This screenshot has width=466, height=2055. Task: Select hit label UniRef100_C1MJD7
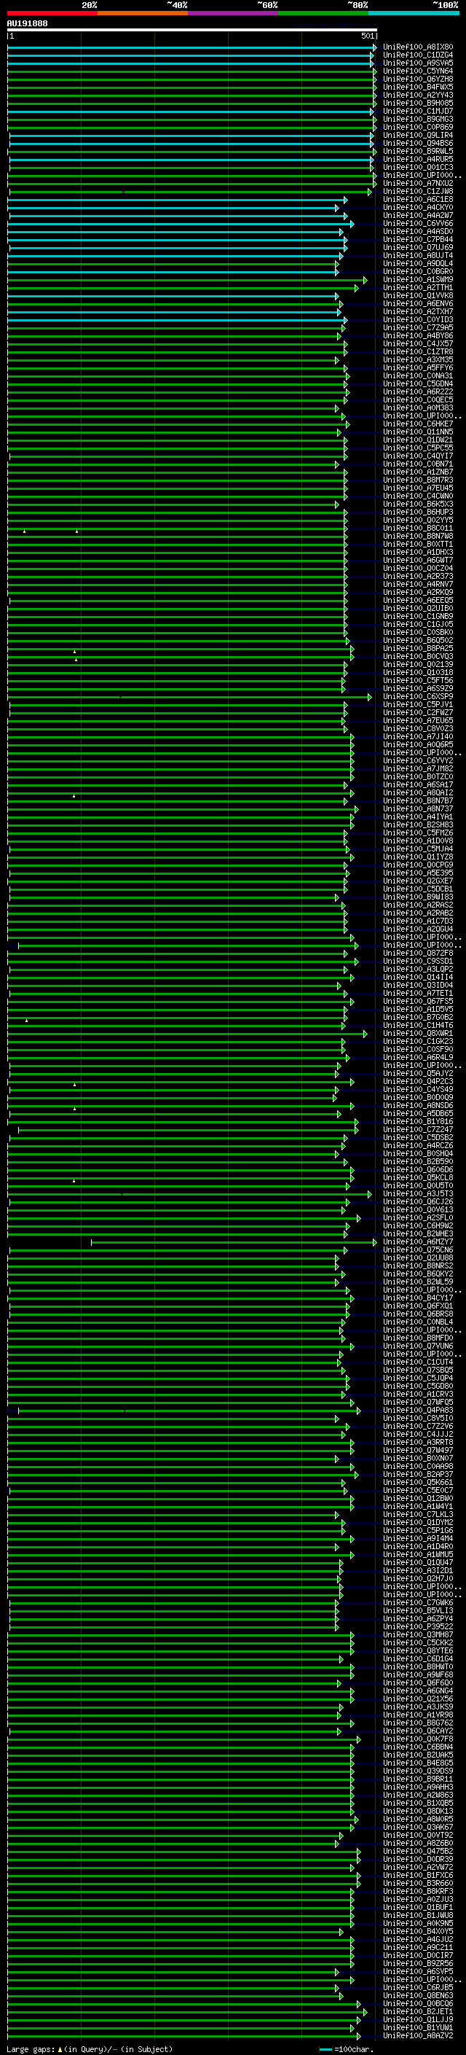pyautogui.click(x=418, y=111)
